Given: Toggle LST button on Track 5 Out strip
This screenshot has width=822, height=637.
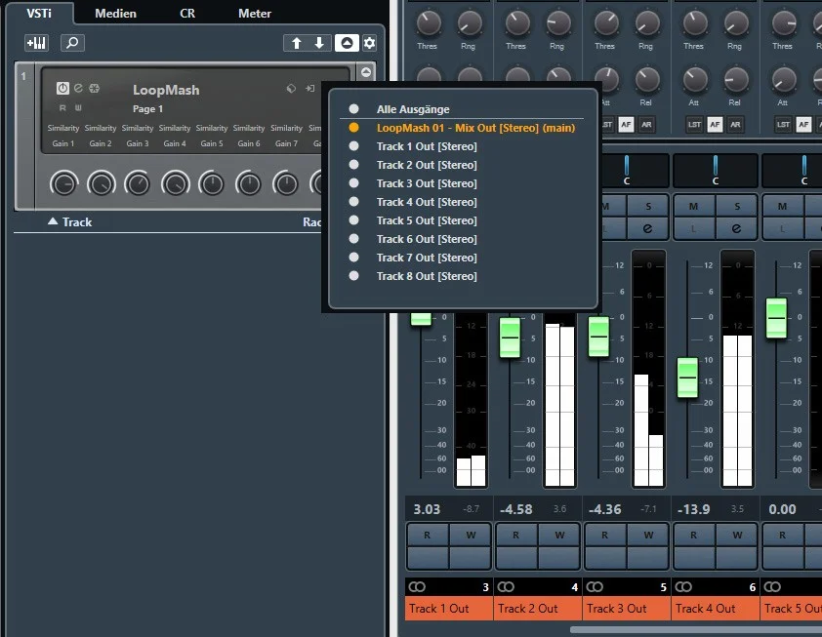Looking at the screenshot, I should (x=783, y=124).
